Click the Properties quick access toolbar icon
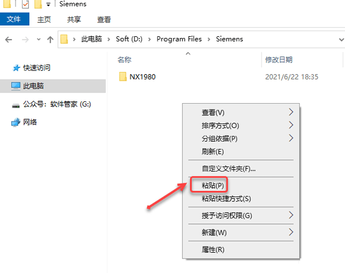 [25, 4]
